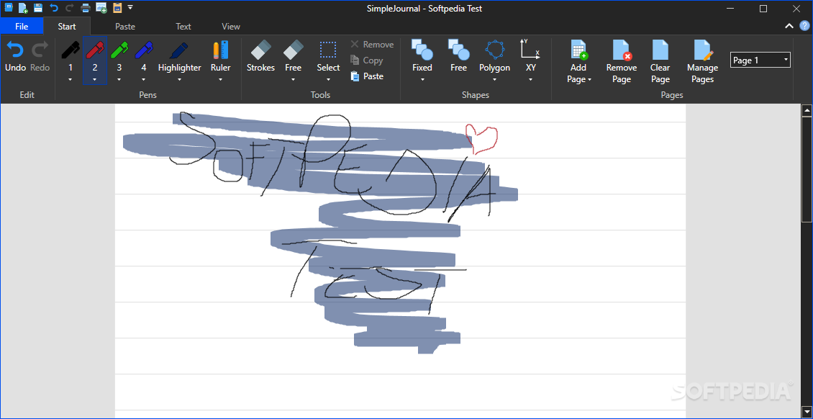Viewport: 813px width, 419px height.
Task: Select blue pen 4
Action: point(144,56)
